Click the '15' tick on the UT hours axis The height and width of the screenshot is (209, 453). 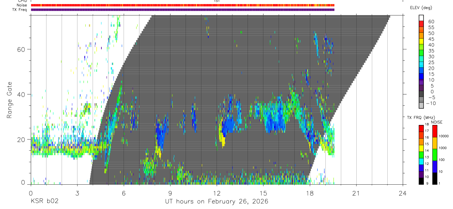(263, 193)
